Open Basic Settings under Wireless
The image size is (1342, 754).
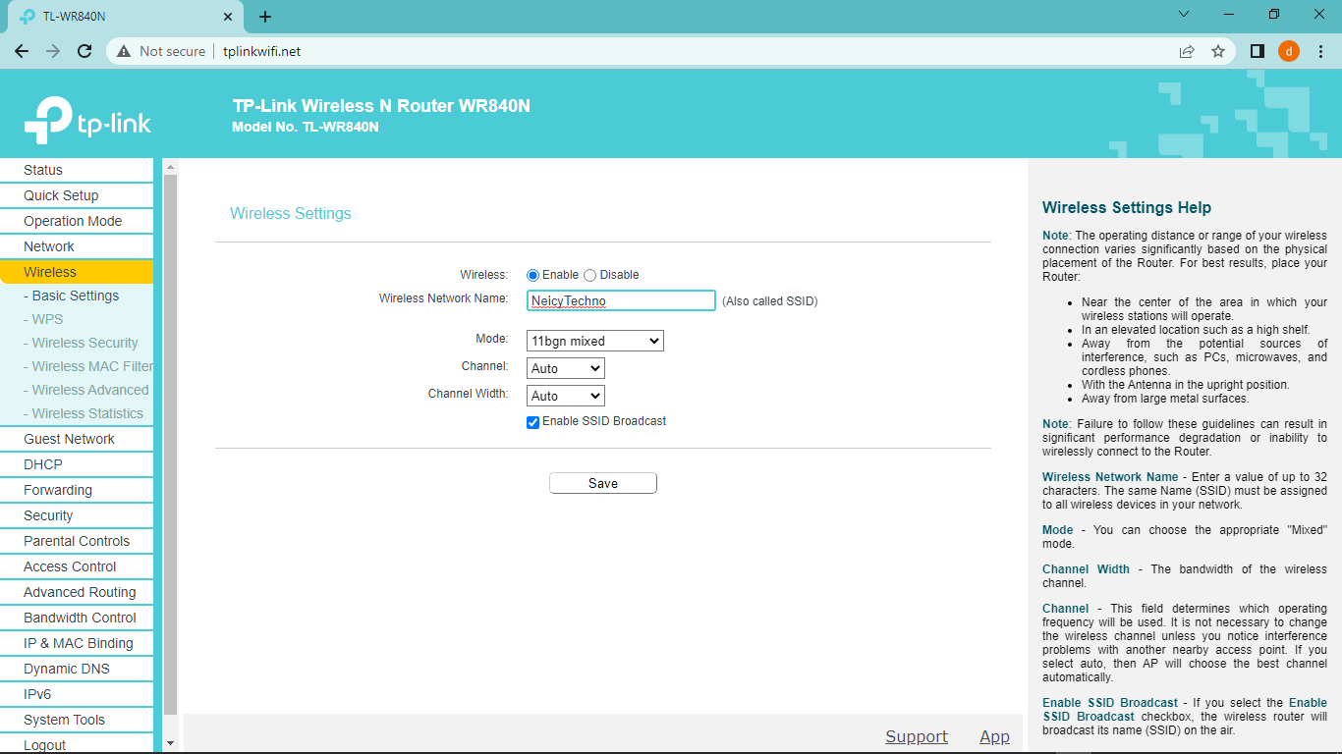77,296
